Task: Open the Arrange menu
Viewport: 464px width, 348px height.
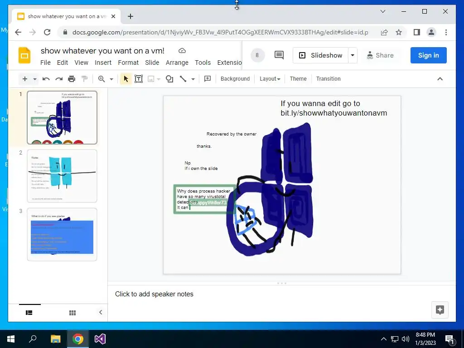Action: (x=177, y=63)
